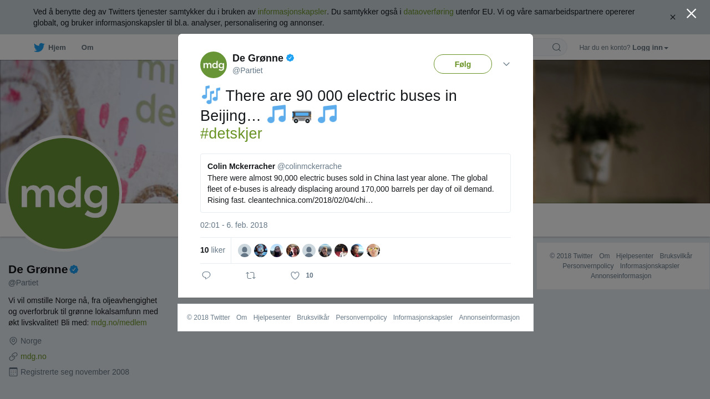Expand the tweet options chevron menu
This screenshot has width=710, height=399.
(506, 64)
